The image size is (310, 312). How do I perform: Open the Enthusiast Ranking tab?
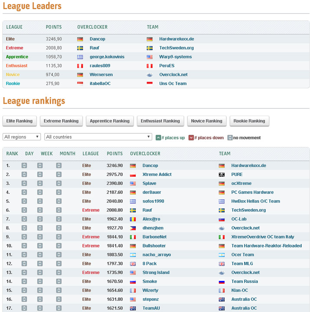(160, 121)
